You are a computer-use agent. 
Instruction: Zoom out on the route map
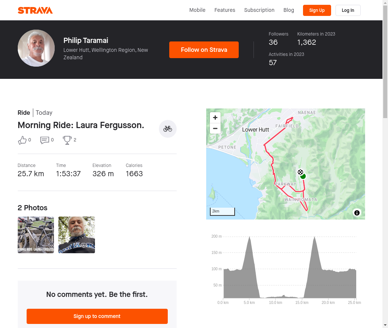coord(215,128)
